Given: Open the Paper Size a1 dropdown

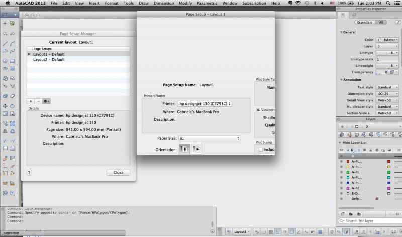Looking at the screenshot, I should point(210,138).
